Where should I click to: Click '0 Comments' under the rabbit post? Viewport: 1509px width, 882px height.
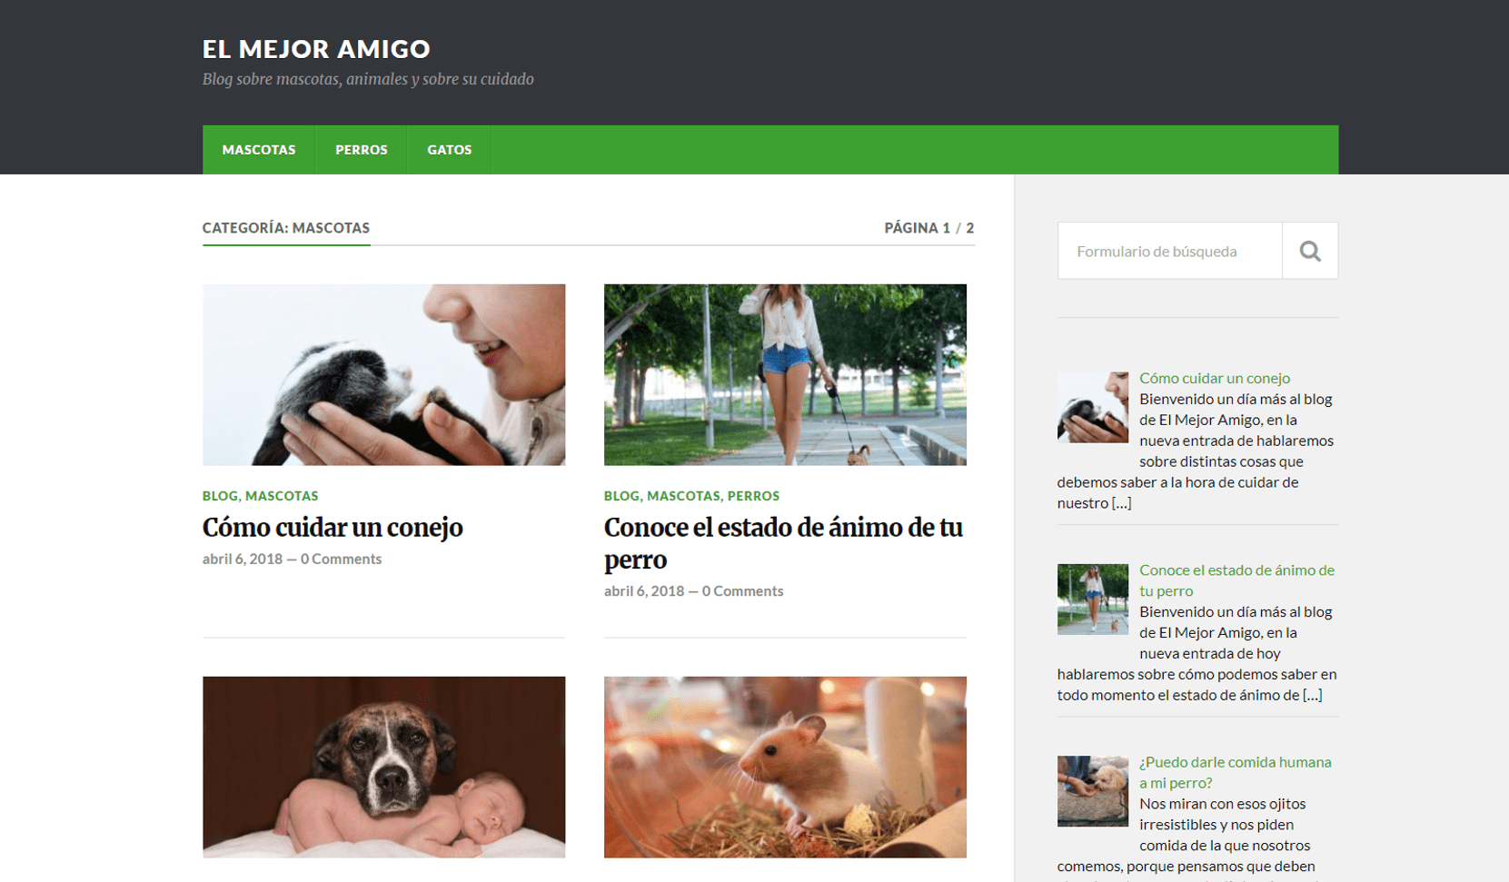[341, 559]
